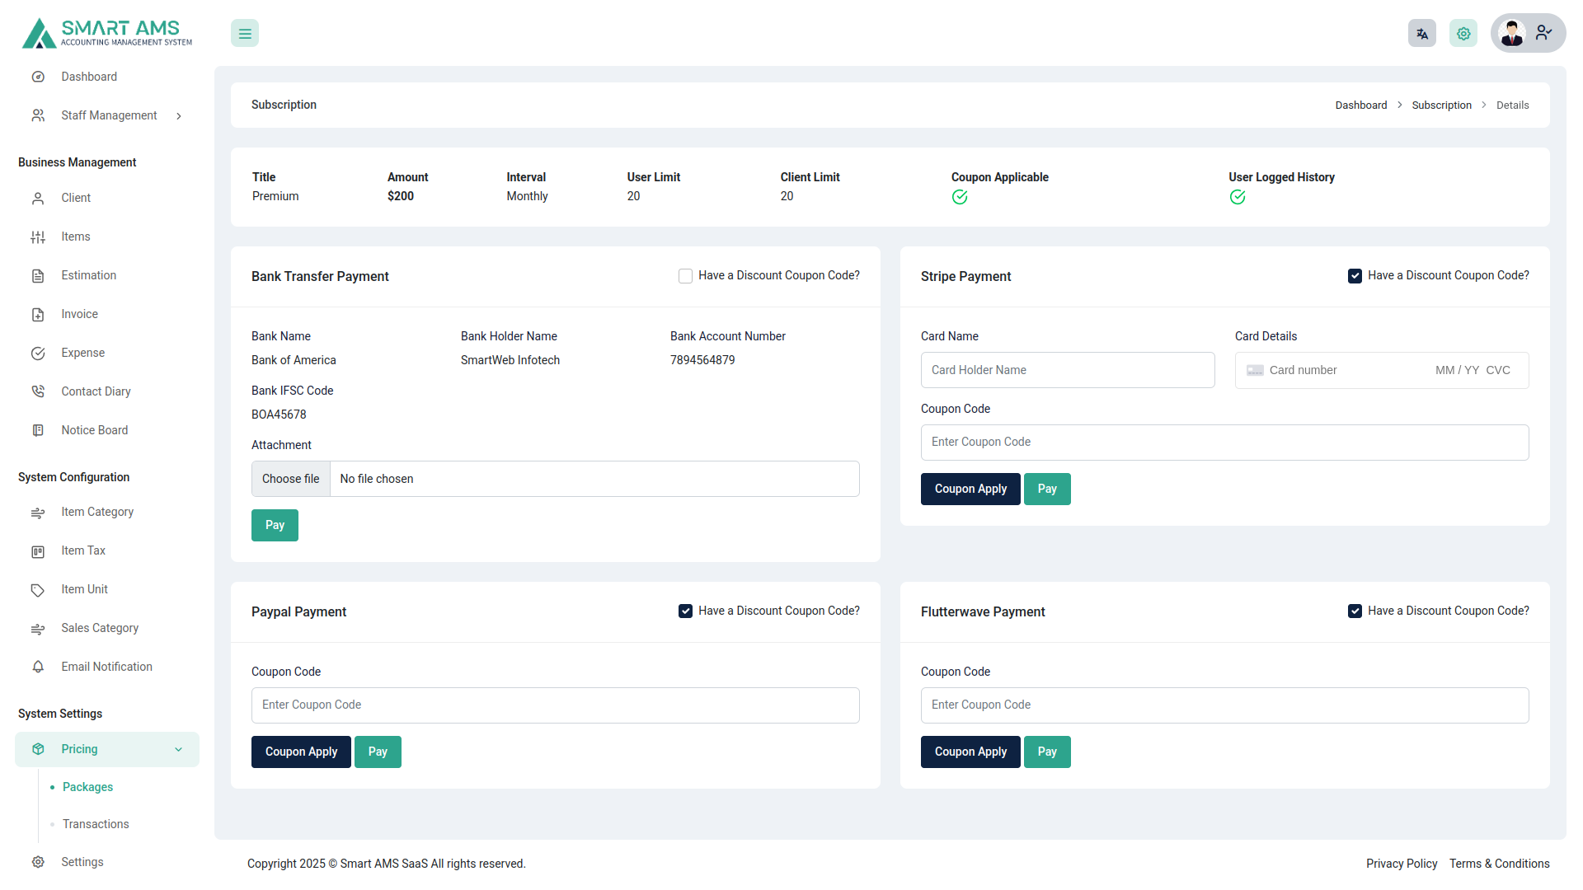
Task: Open Subscription from the breadcrumb
Action: click(1441, 105)
